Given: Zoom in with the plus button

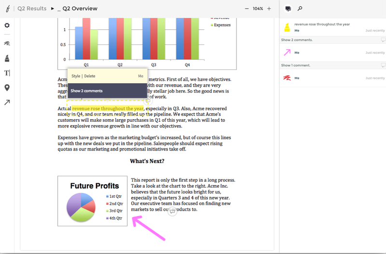Looking at the screenshot, I should (269, 9).
